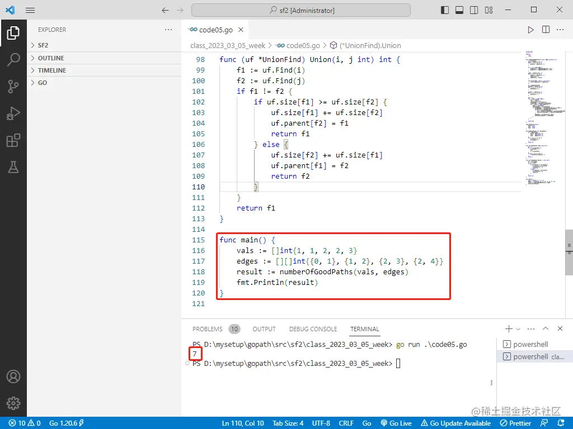573x429 pixels.
Task: Open the Source Control view
Action: pyautogui.click(x=13, y=87)
